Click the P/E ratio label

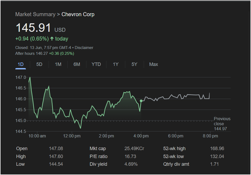[x=99, y=156]
